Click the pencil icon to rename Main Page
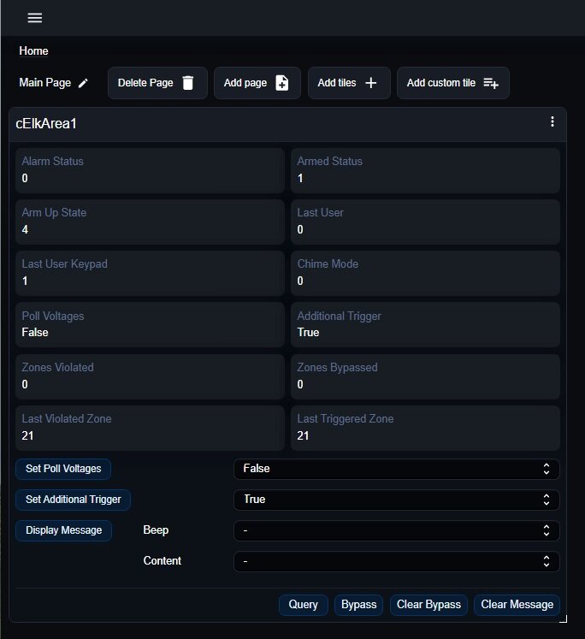Viewport: 585px width, 639px height. tap(83, 83)
